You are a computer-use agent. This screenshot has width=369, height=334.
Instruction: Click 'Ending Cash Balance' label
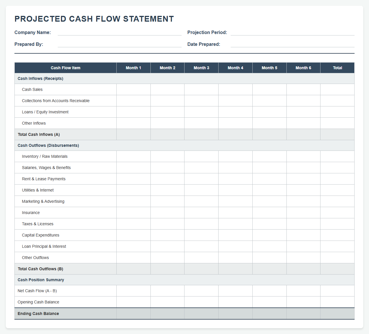38,314
